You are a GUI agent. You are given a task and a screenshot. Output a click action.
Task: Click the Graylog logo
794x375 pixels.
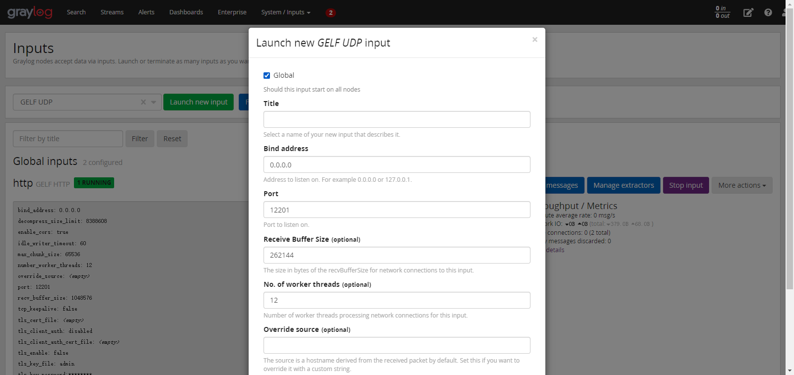tap(30, 12)
